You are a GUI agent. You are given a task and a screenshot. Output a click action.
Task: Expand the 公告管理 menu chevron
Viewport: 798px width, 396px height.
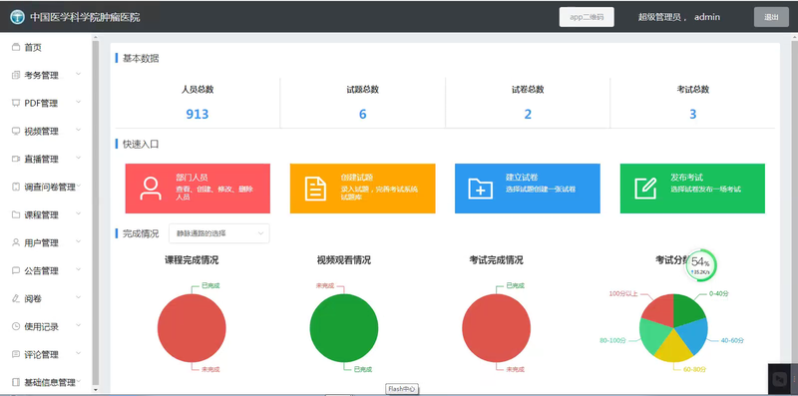79,269
